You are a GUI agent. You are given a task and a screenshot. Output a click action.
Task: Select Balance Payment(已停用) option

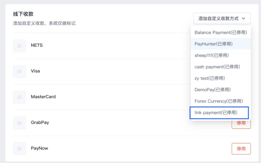pyautogui.click(x=221, y=33)
